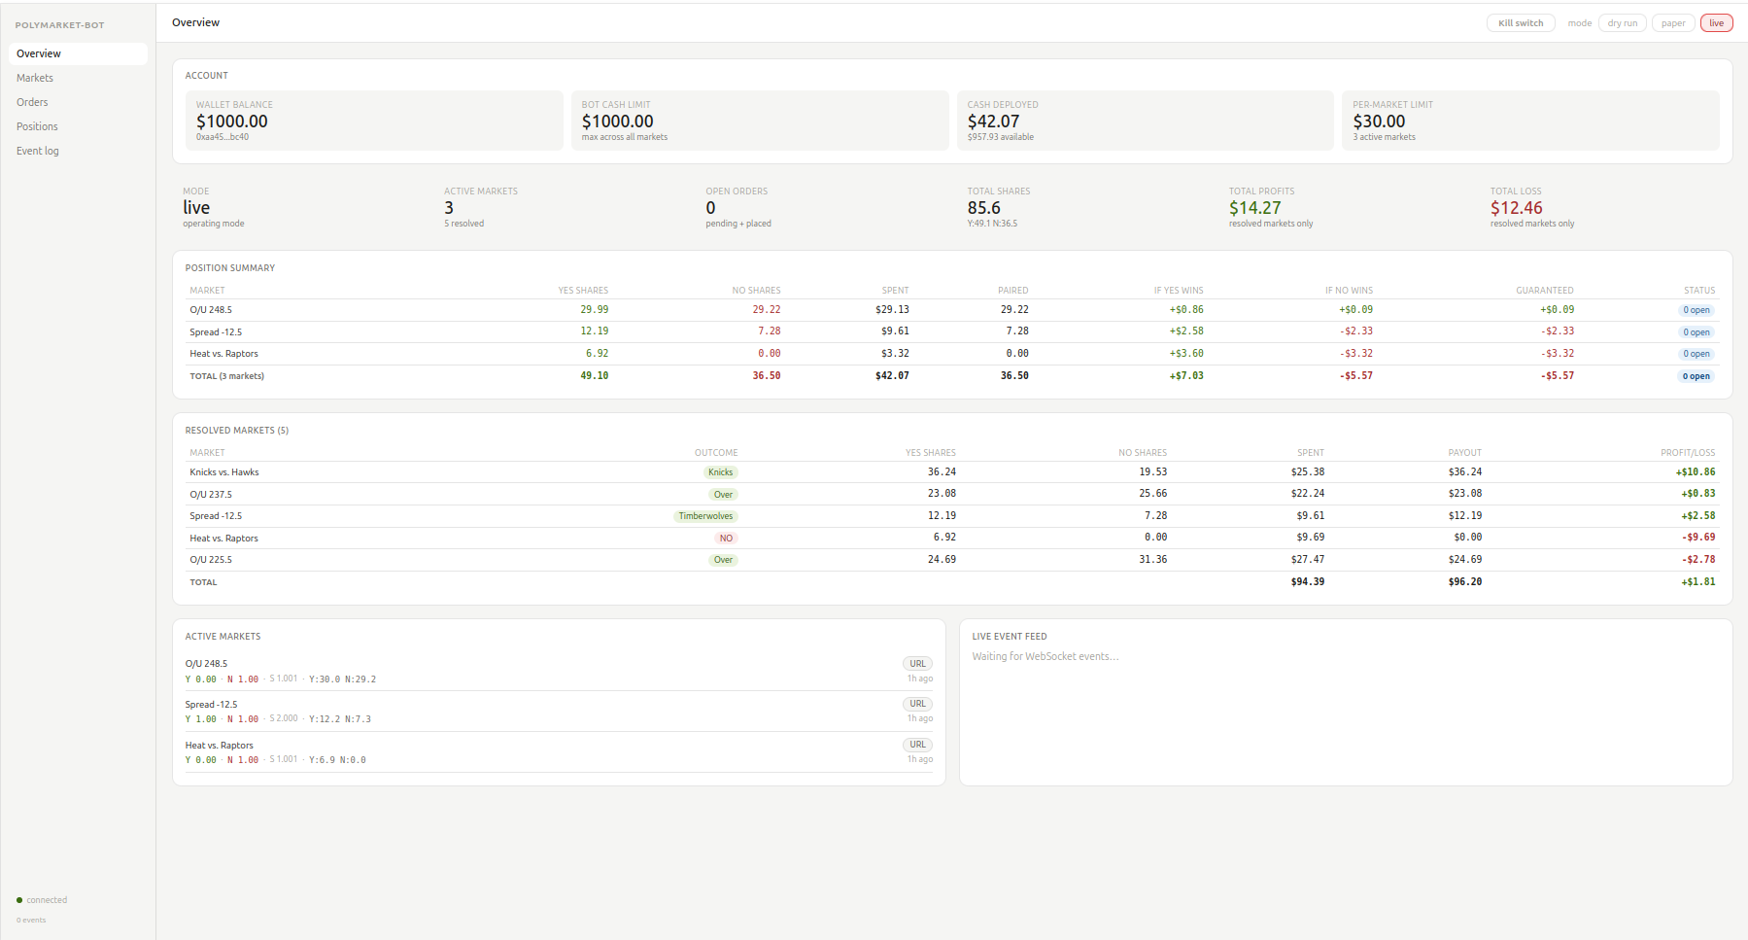Click the '$957.93 available' text
This screenshot has height=940, width=1748.
tap(1000, 137)
